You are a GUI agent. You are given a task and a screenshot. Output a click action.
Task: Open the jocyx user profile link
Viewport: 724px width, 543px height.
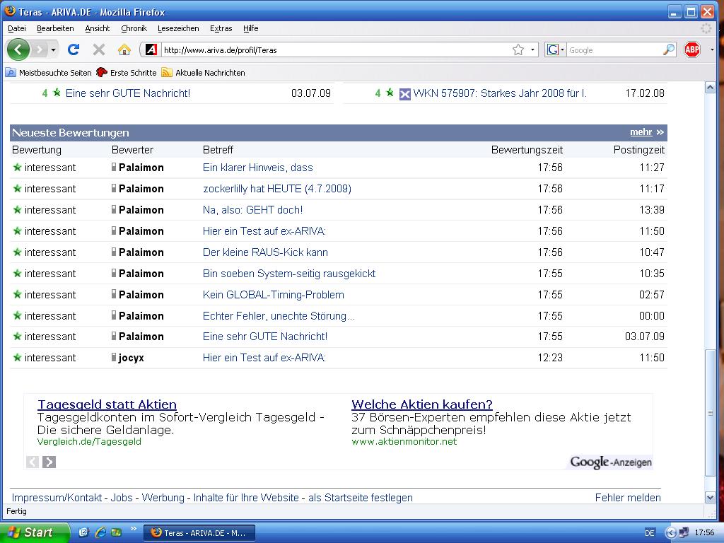[131, 358]
